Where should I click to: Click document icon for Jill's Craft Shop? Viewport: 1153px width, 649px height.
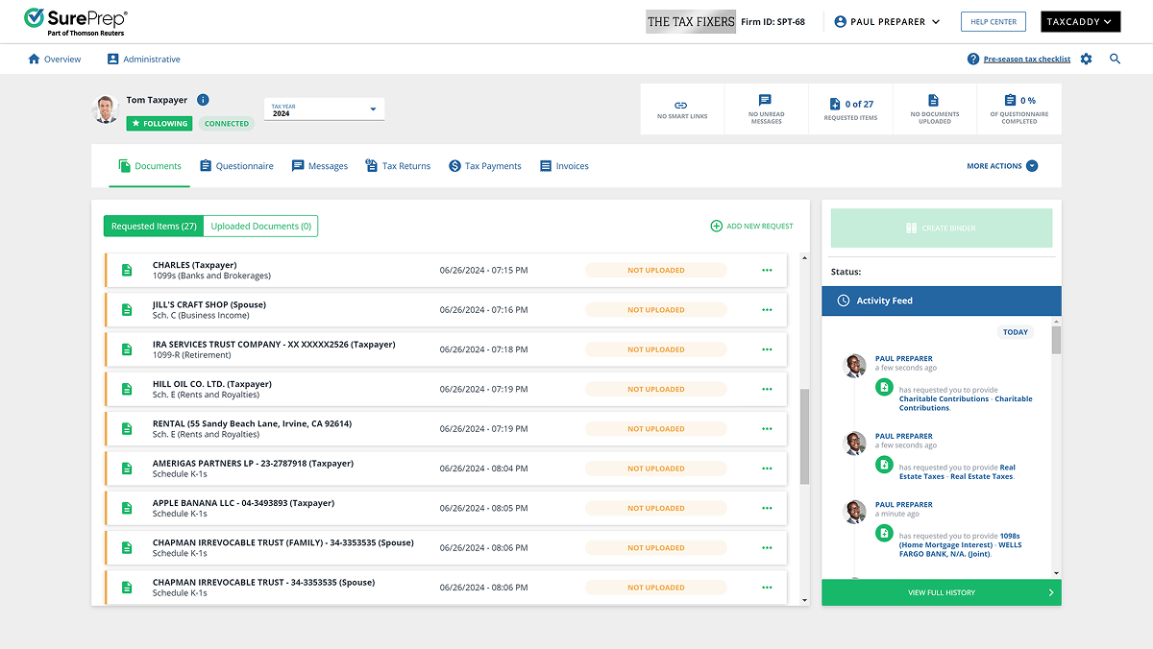click(127, 310)
